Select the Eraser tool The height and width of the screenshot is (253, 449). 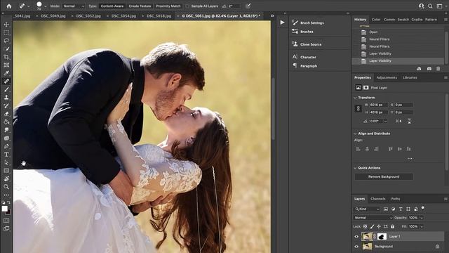(6, 114)
